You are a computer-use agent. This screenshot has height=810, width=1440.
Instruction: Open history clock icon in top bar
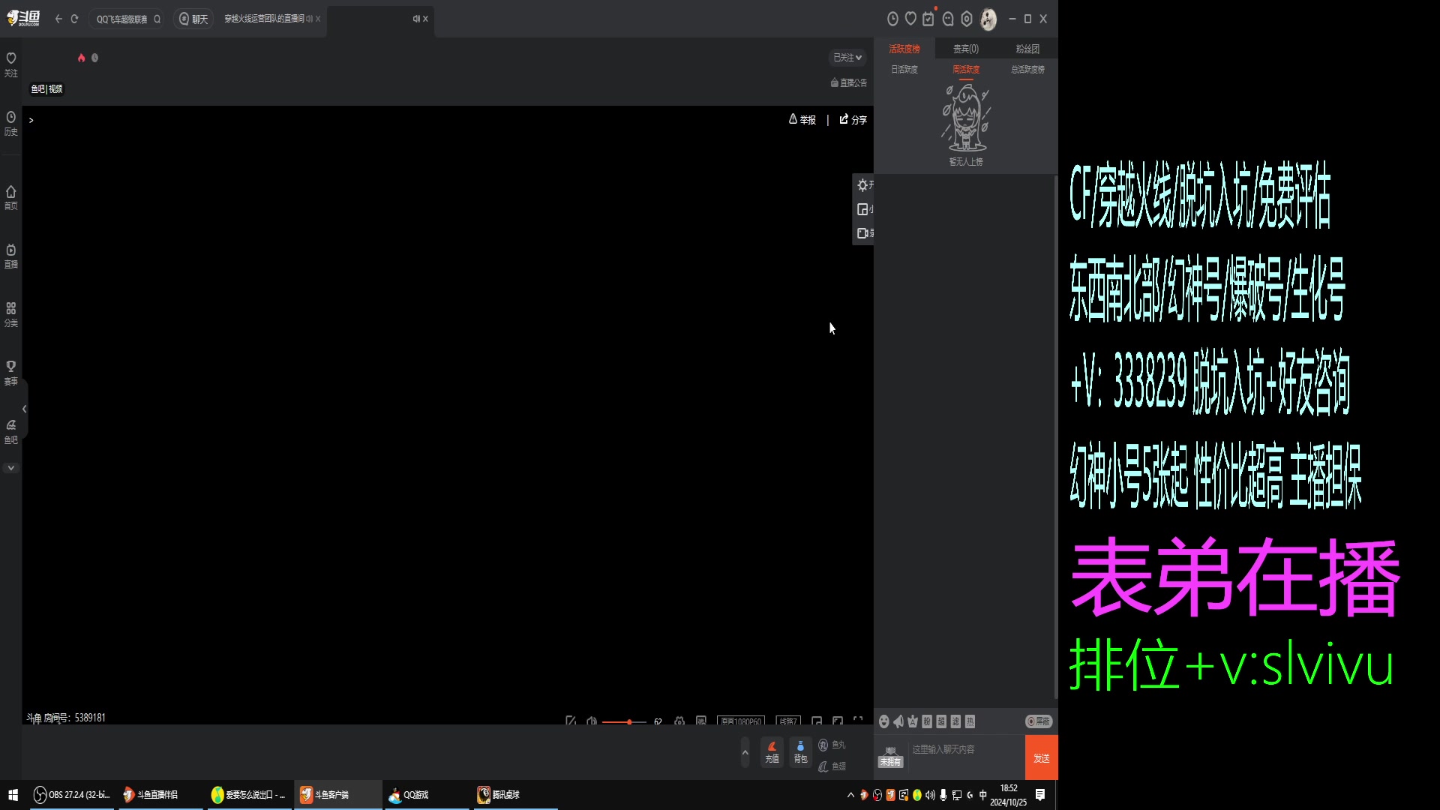coord(892,19)
